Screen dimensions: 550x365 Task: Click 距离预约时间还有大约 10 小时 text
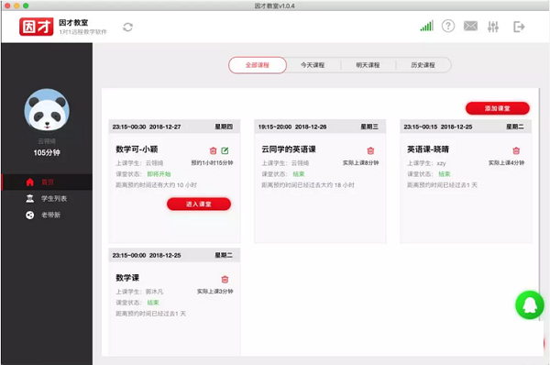click(x=157, y=185)
